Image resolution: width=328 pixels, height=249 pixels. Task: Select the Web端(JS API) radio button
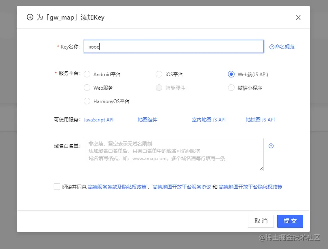click(x=231, y=74)
